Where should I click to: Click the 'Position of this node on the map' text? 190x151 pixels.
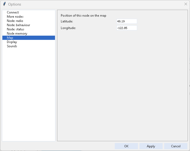[x=83, y=16]
